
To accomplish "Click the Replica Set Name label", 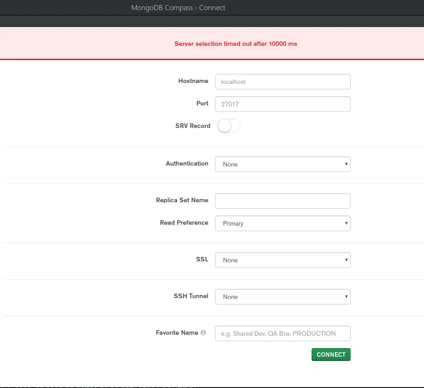I will 182,200.
